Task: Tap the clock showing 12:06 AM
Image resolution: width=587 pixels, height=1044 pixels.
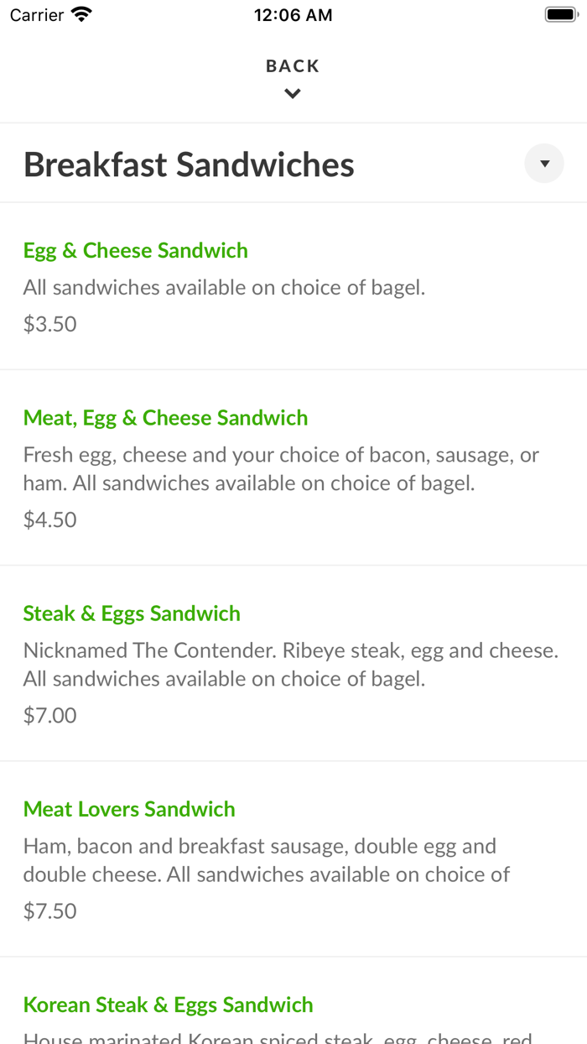Action: click(293, 14)
